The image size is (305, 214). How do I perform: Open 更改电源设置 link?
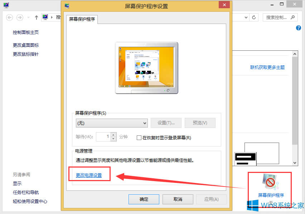point(89,175)
